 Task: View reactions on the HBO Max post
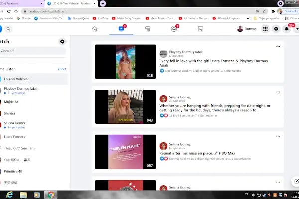164,159
